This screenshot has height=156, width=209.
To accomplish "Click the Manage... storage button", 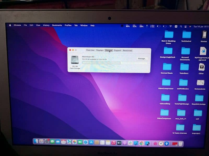I will pos(142,58).
